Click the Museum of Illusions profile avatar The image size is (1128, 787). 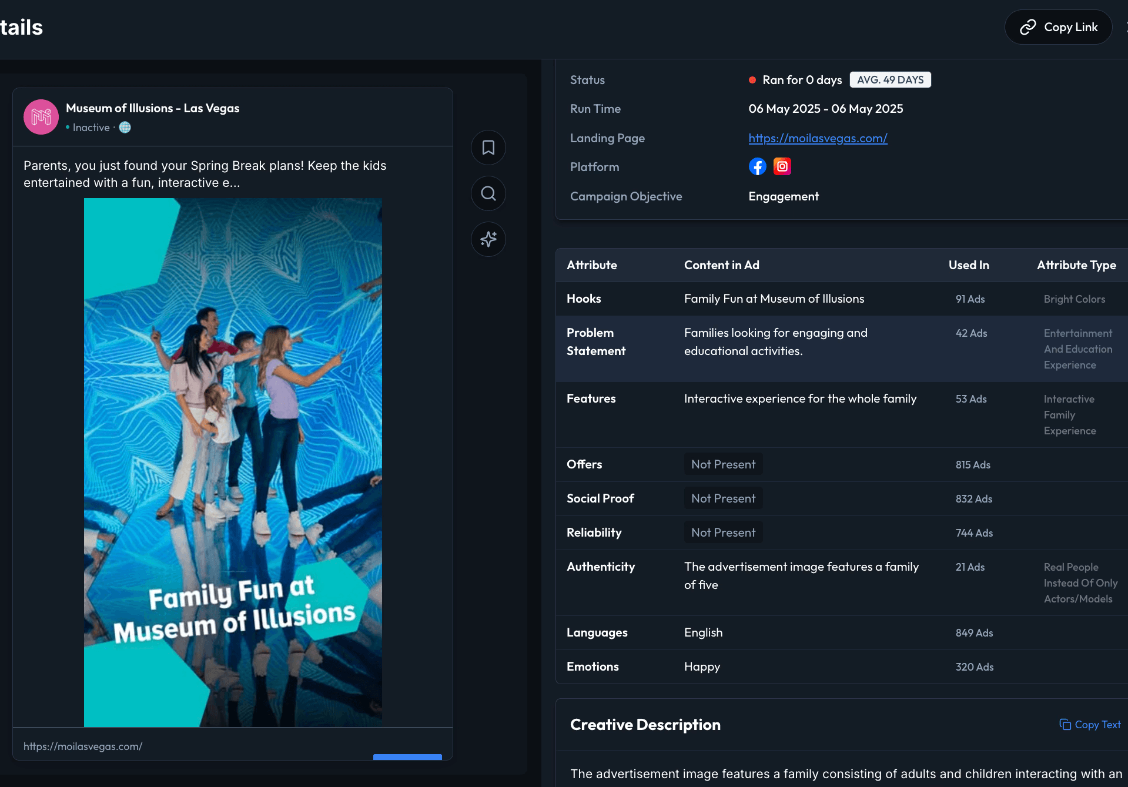(x=41, y=117)
